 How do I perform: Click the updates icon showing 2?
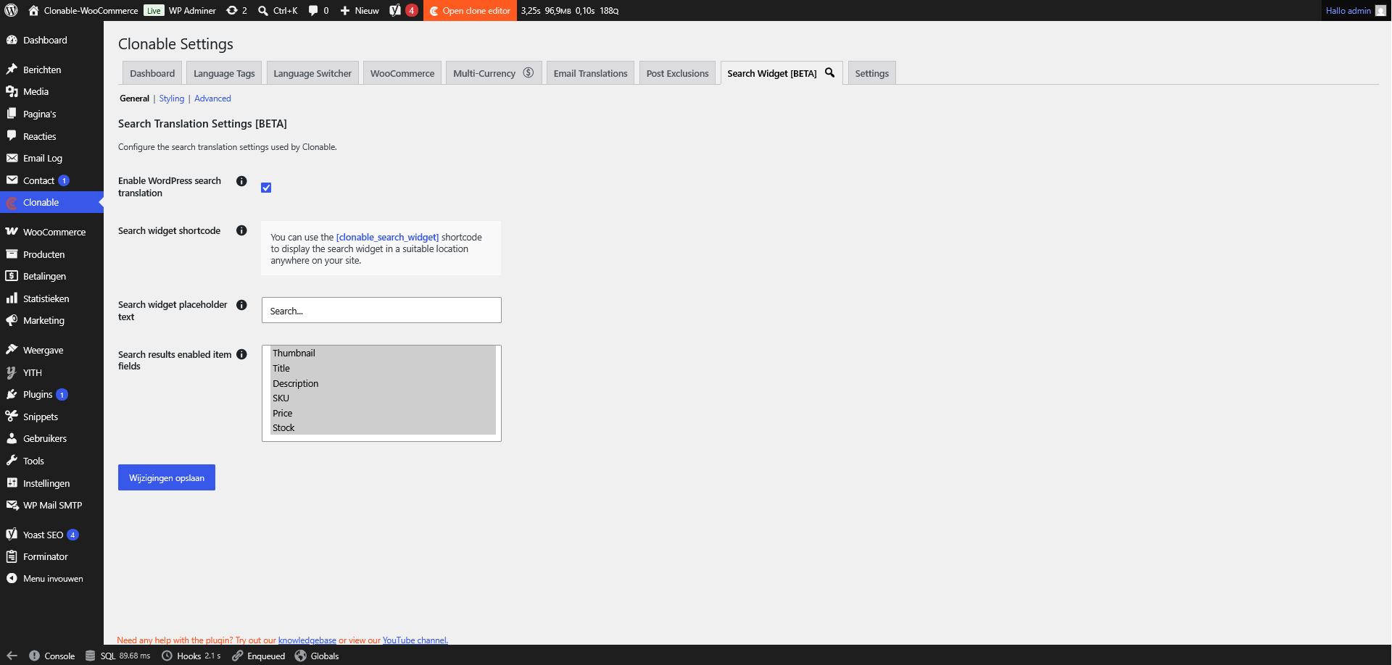pyautogui.click(x=232, y=10)
